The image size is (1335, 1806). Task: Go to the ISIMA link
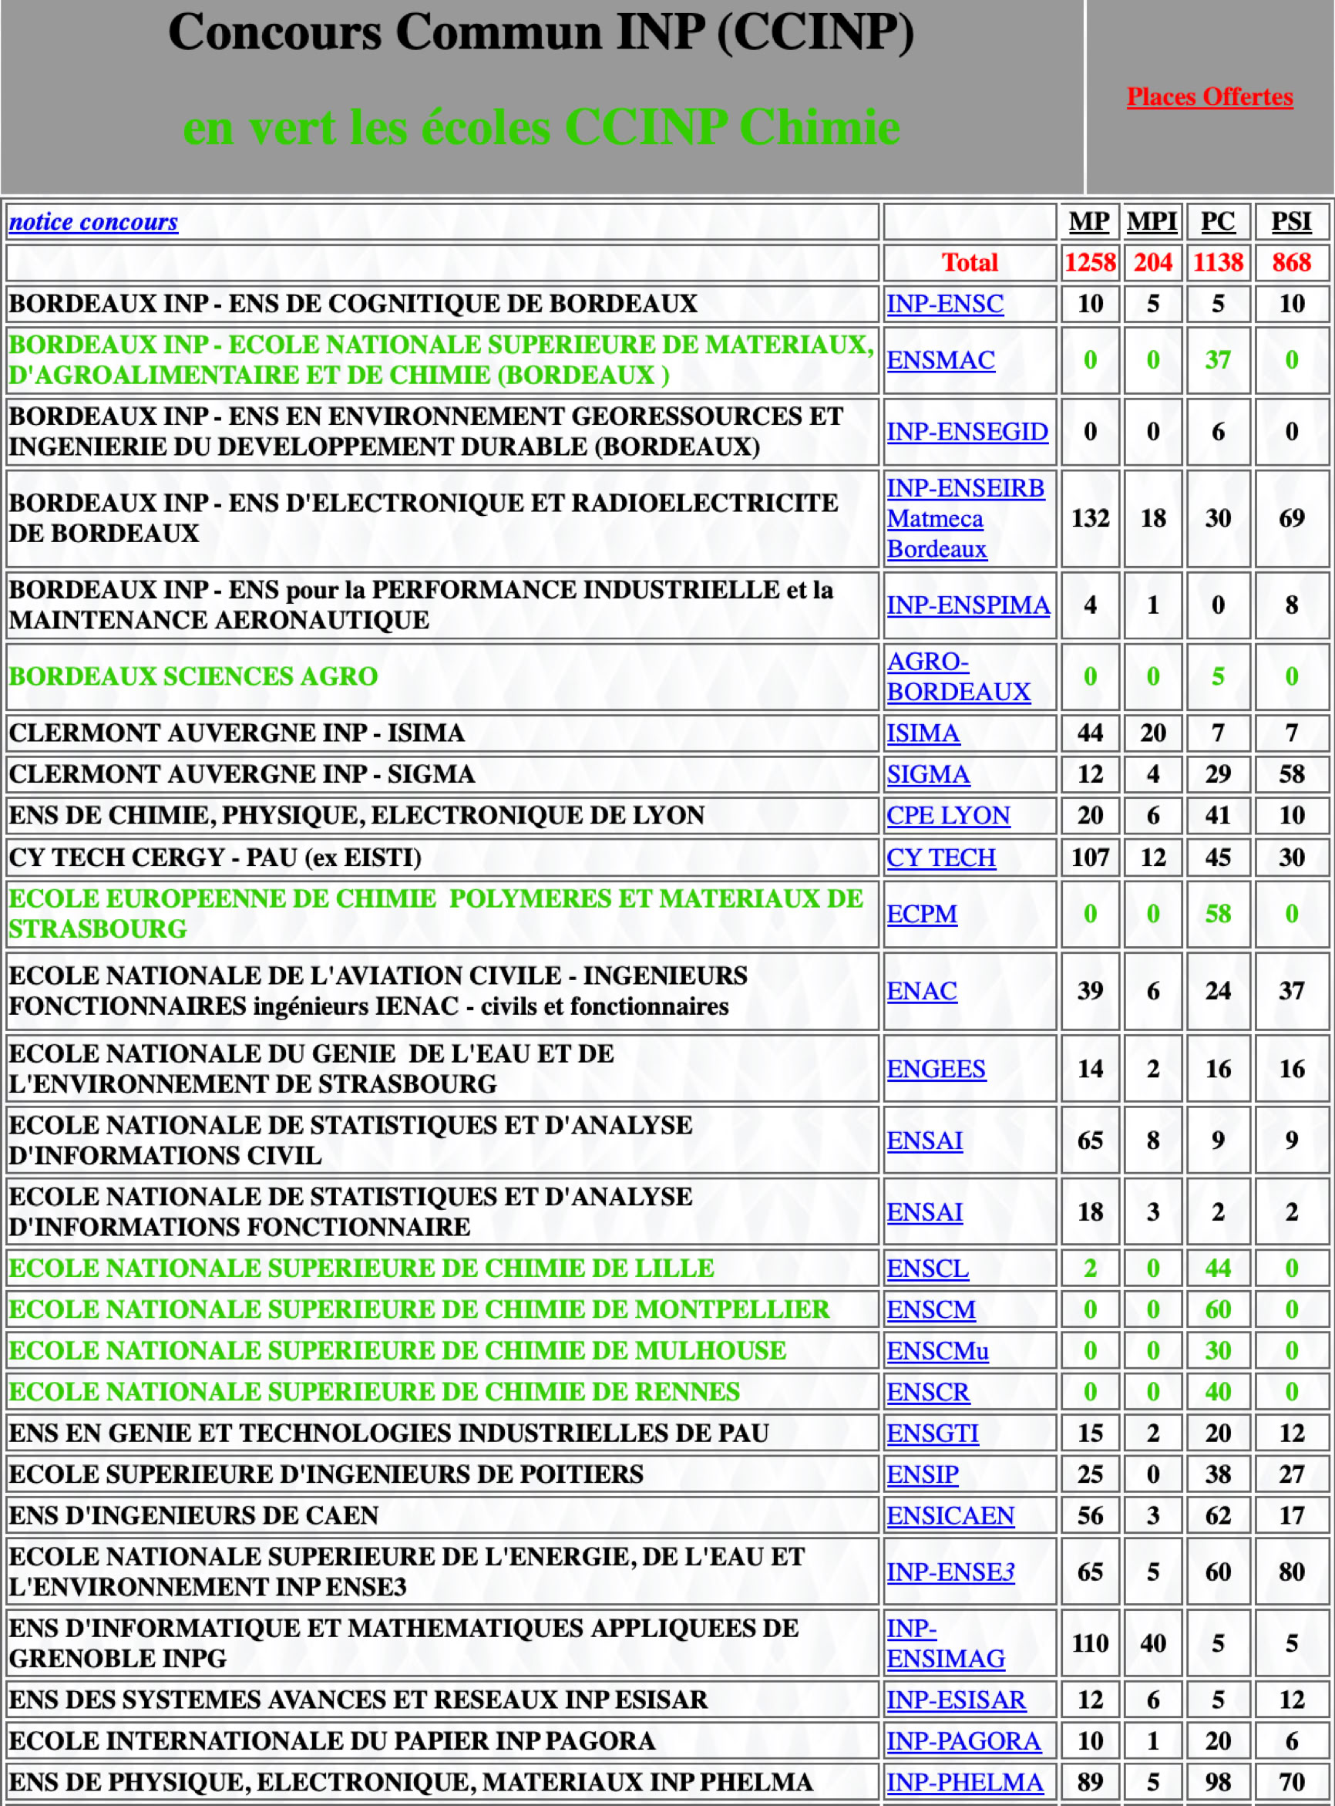coord(923,733)
